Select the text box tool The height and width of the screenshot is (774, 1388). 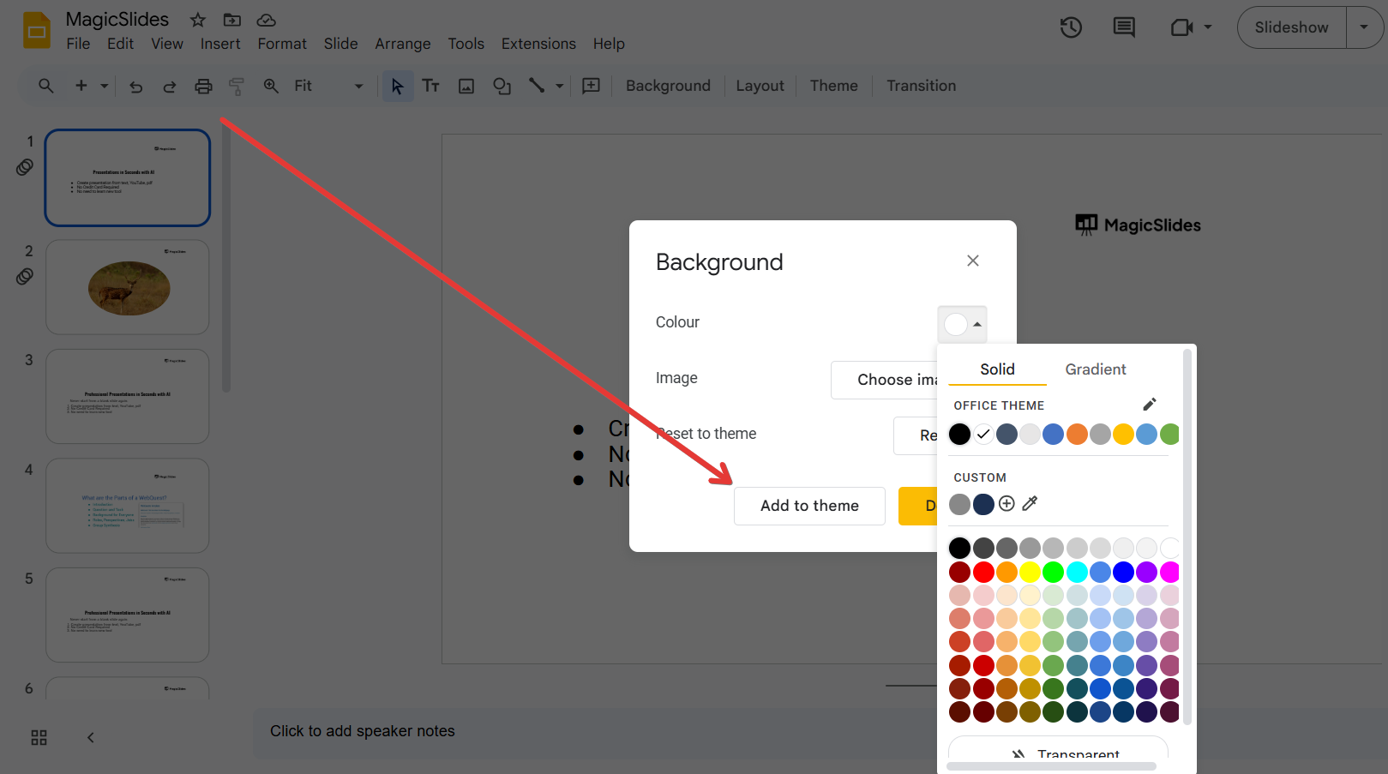coord(431,86)
